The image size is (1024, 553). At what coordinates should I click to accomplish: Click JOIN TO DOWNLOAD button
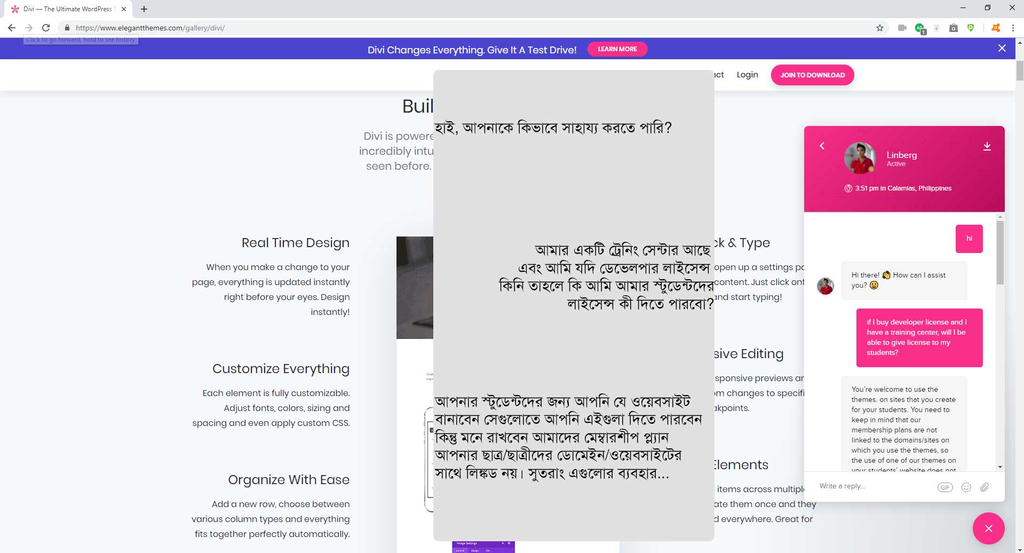point(812,75)
